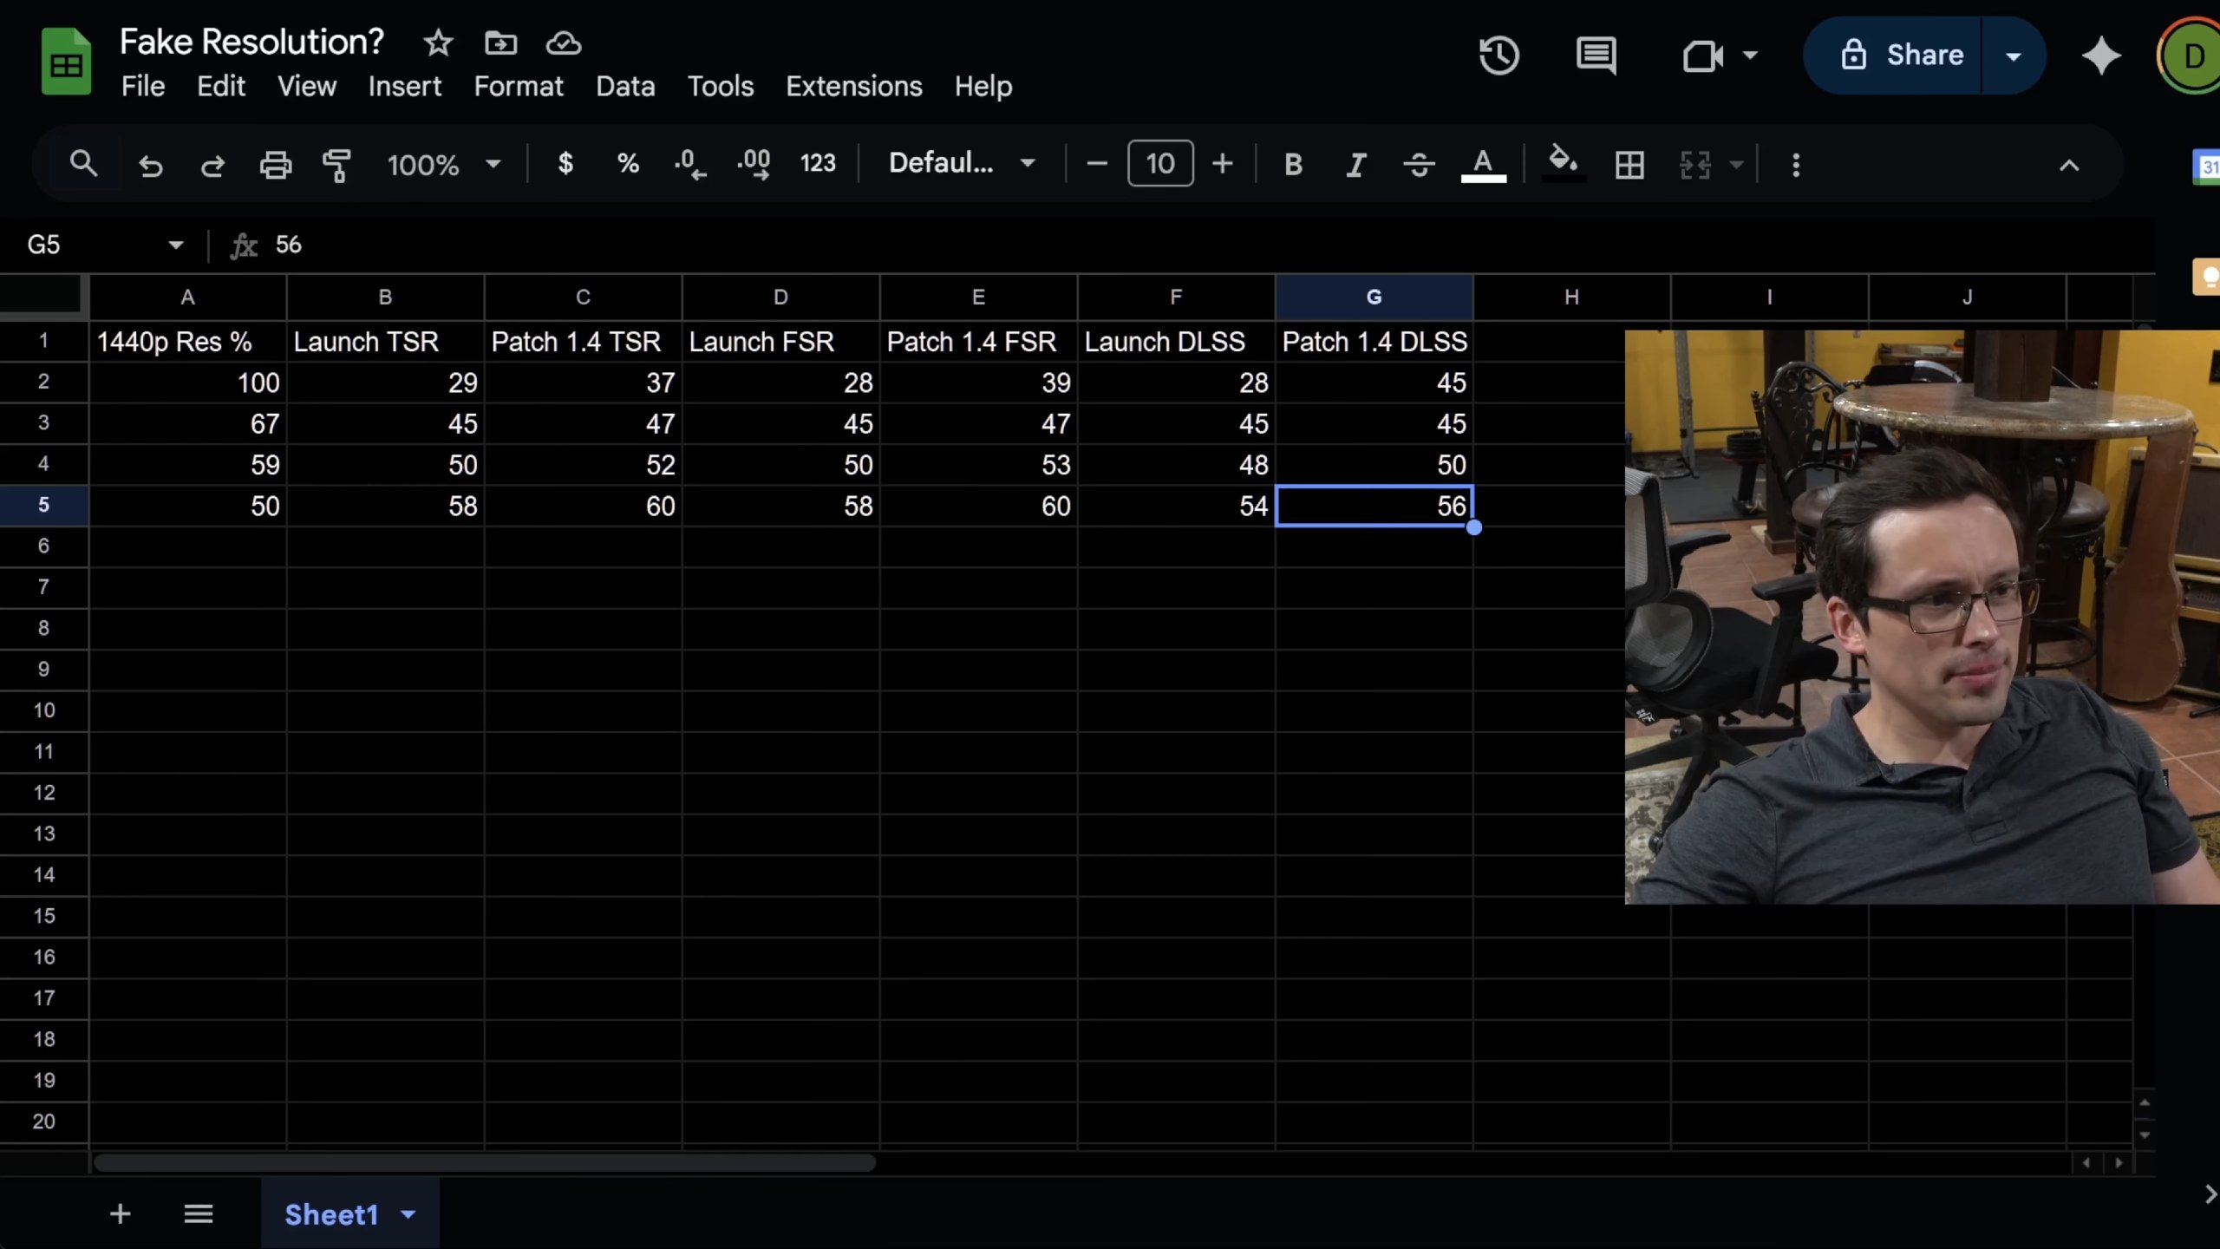Toggle bold formatting
The width and height of the screenshot is (2220, 1249).
click(x=1293, y=164)
